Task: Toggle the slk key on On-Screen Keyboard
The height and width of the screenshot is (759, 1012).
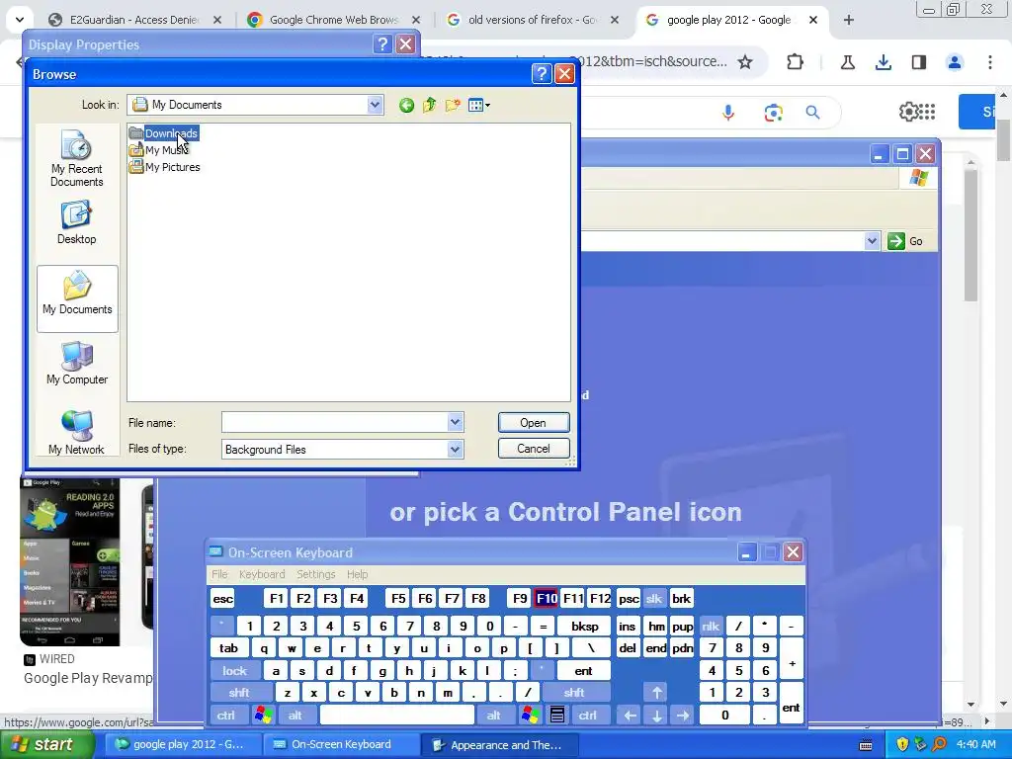Action: (x=654, y=598)
